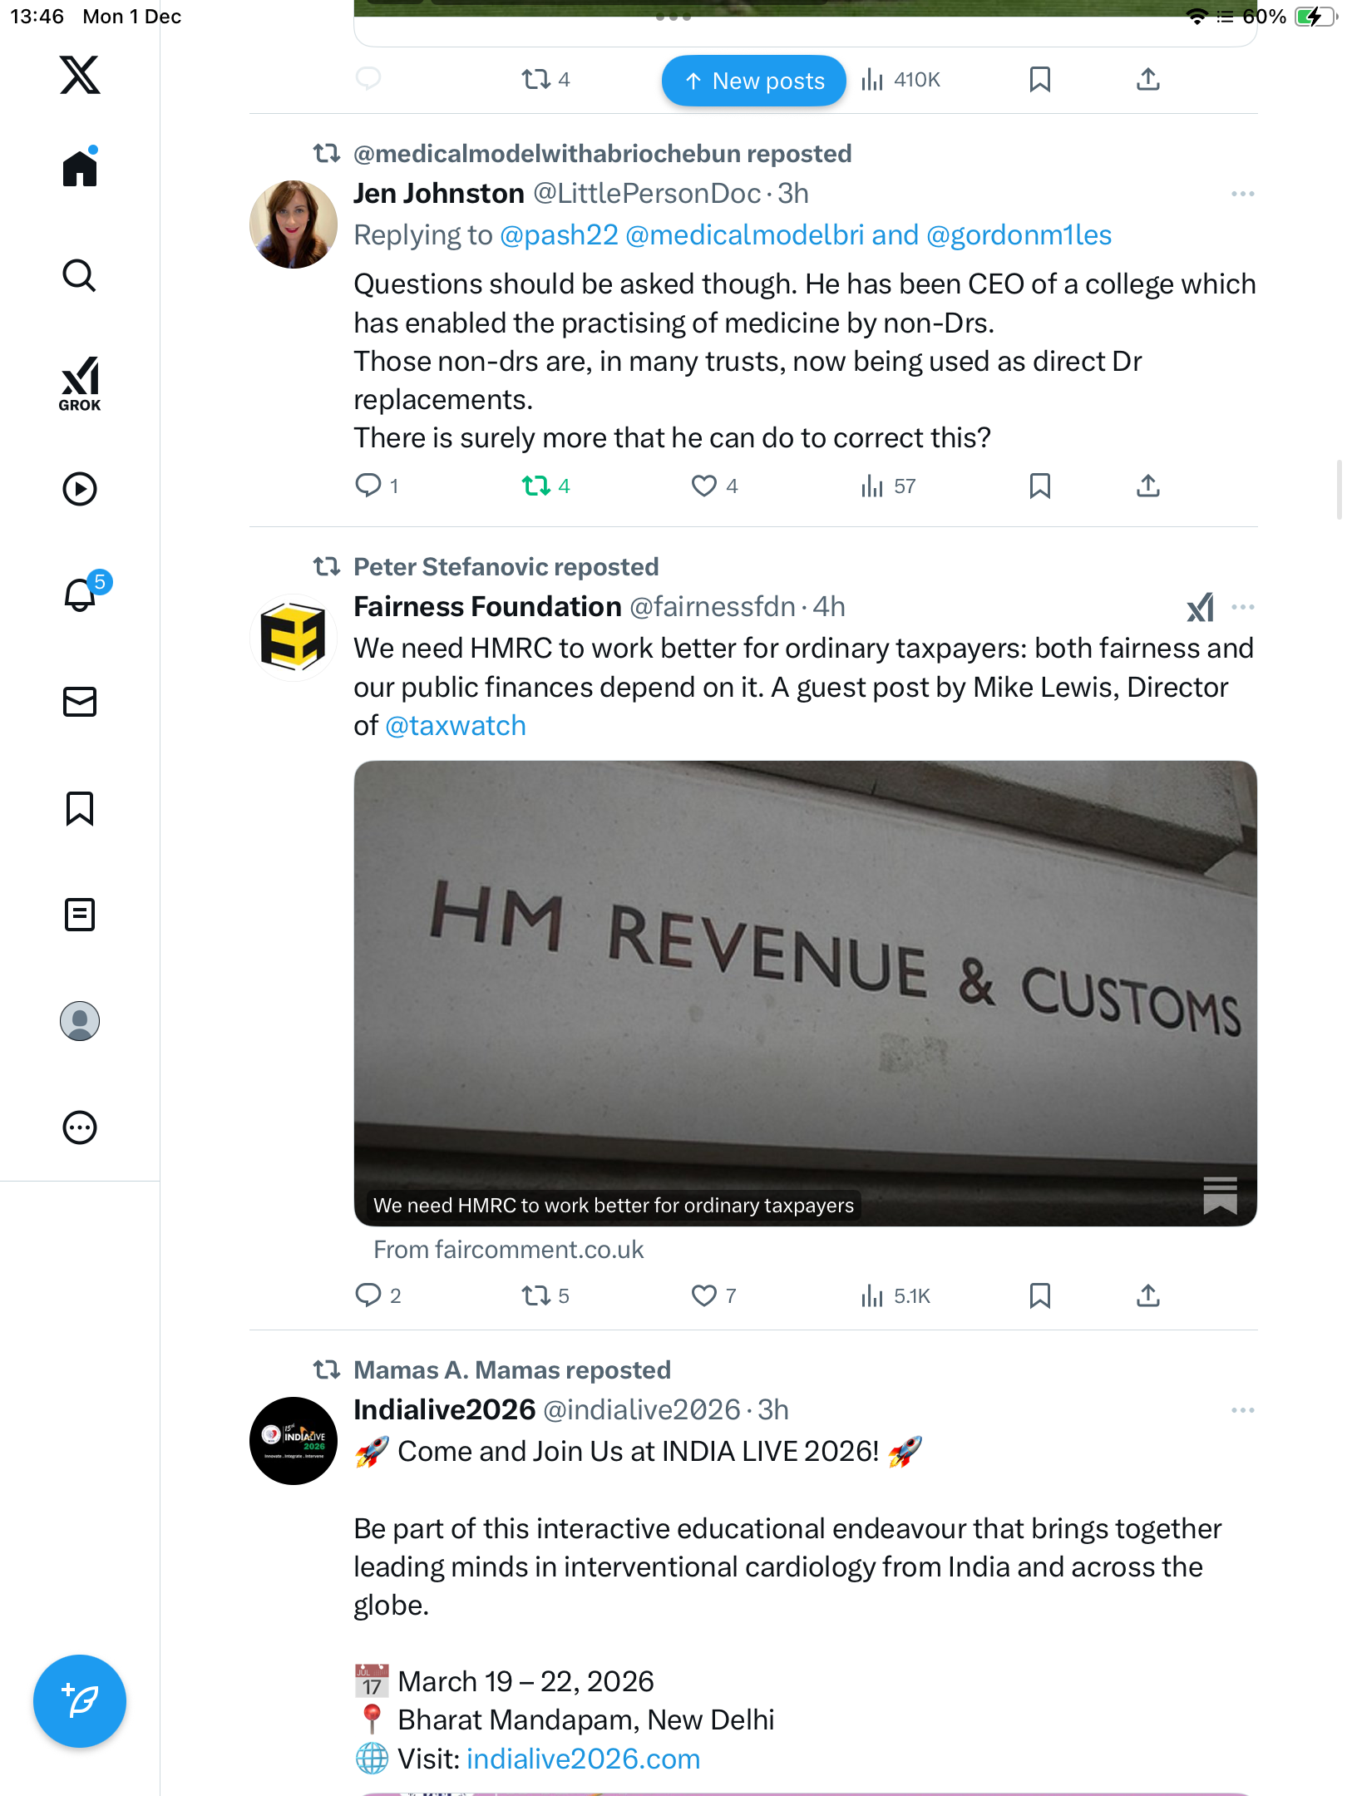Open the Search page
This screenshot has width=1347, height=1796.
click(80, 275)
